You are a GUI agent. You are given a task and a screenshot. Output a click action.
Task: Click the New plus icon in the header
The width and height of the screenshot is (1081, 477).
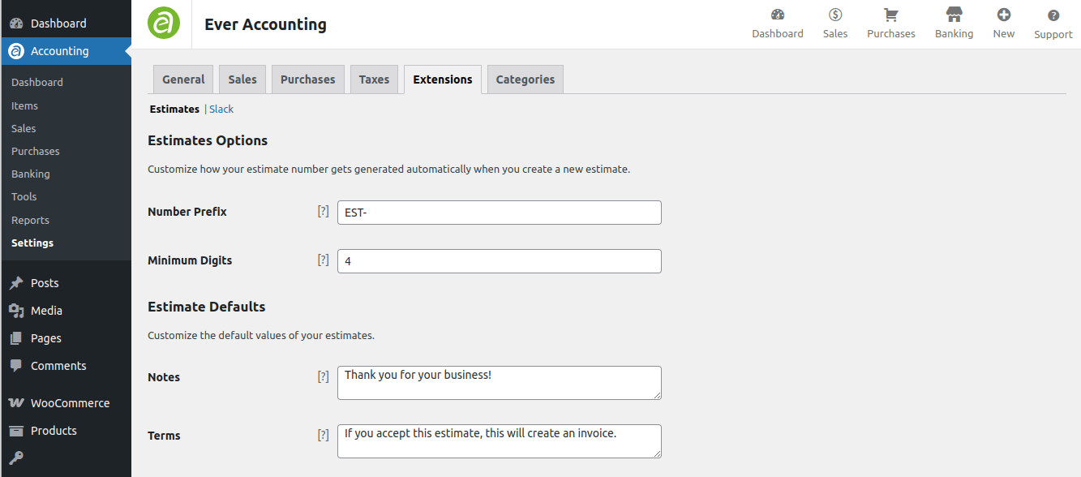(1003, 24)
